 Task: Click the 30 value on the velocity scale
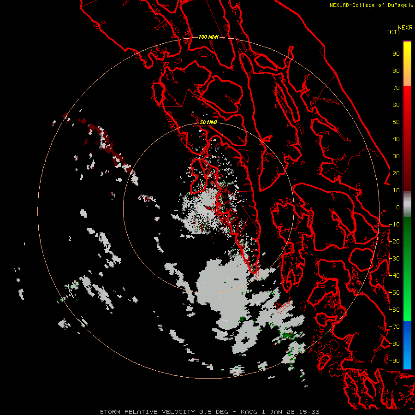coord(396,156)
